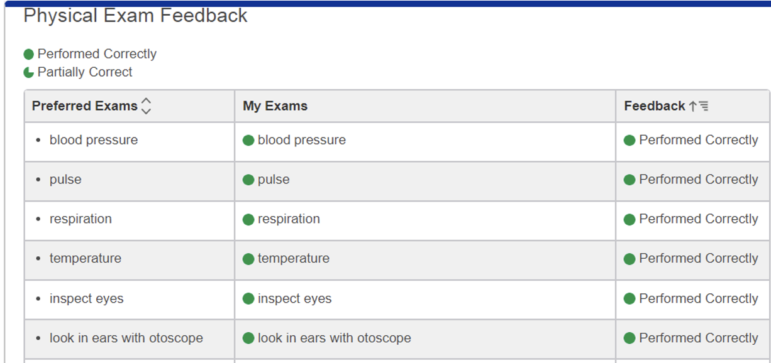Click the Feedback column header label
771x363 pixels.
click(x=654, y=106)
